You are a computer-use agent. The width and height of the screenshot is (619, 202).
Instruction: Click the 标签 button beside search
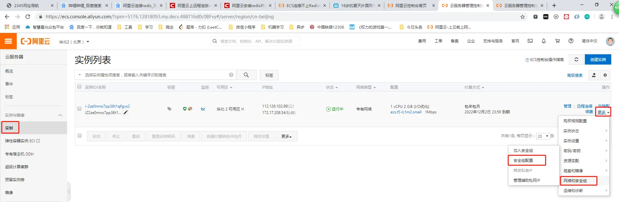tap(269, 75)
